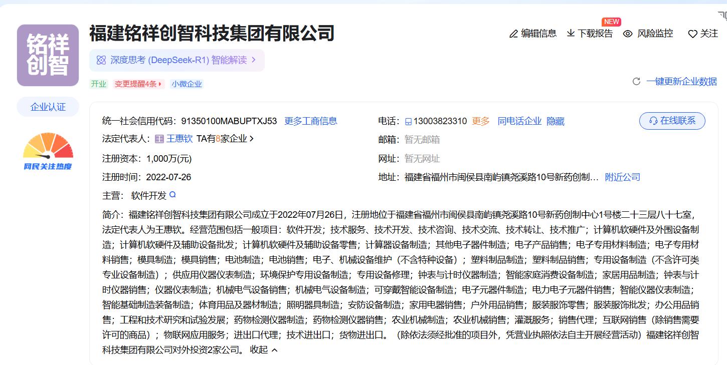The height and width of the screenshot is (365, 727).
Task: Open 深度思考 (DeepSeek-R1) 智能解读
Action: 177,60
